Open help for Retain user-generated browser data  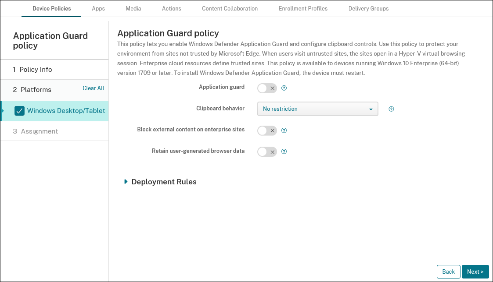click(284, 152)
